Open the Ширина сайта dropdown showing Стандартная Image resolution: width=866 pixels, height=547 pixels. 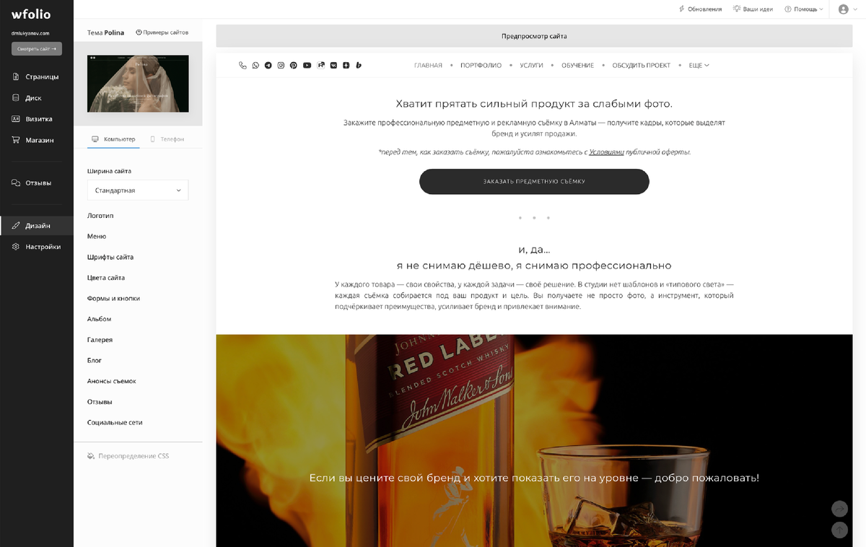tap(137, 190)
